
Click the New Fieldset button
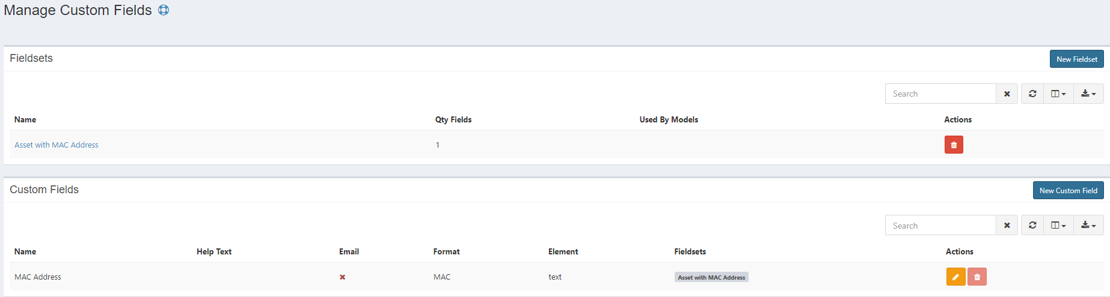pos(1076,59)
